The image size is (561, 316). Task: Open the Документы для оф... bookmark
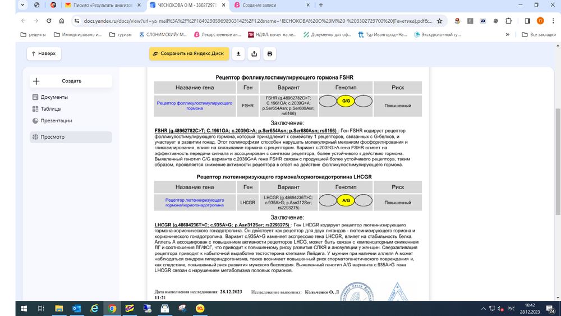328,35
